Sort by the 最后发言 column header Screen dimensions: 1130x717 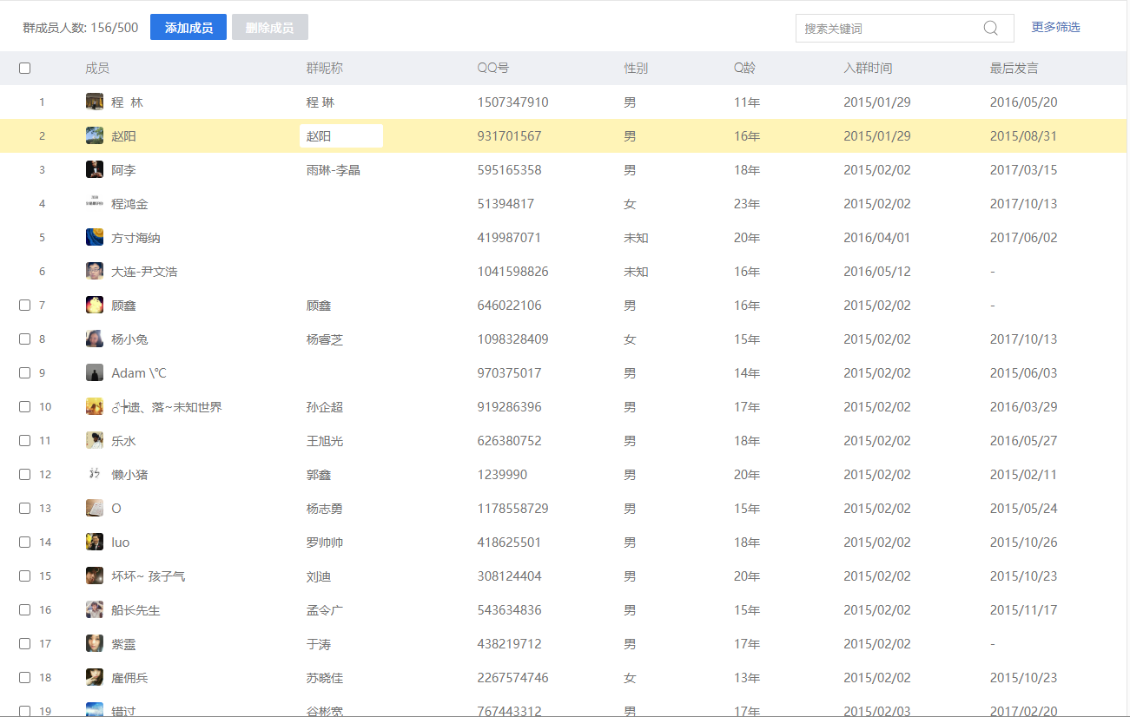click(x=1014, y=68)
